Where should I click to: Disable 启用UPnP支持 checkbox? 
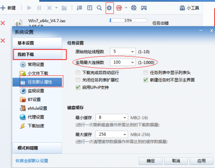click(x=78, y=87)
